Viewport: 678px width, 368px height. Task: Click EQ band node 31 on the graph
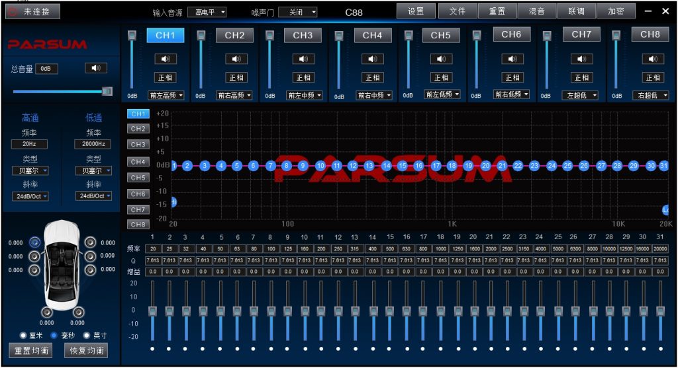[x=663, y=165]
